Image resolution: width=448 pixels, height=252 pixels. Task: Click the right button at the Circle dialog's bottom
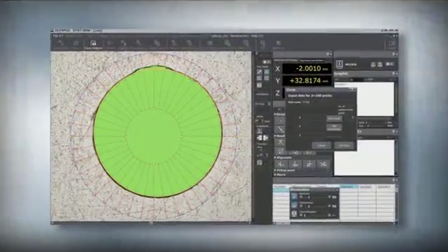(x=343, y=145)
